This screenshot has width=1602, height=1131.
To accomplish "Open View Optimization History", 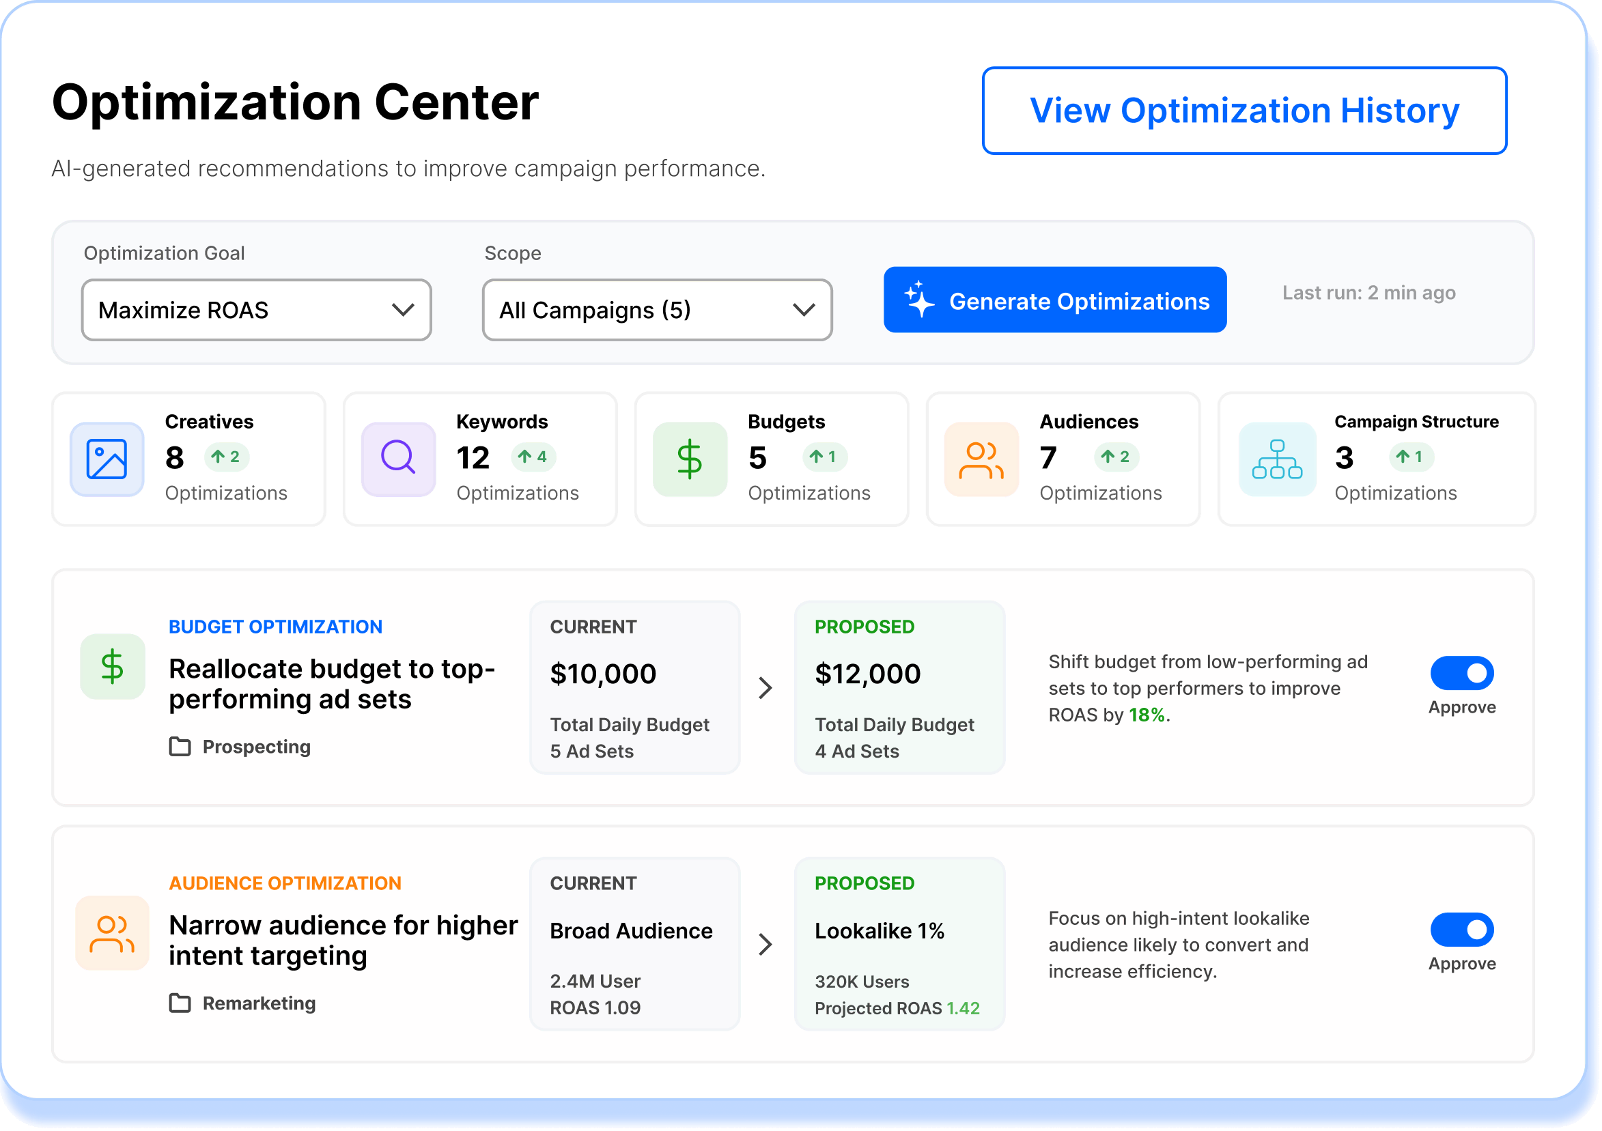I will click(x=1244, y=111).
